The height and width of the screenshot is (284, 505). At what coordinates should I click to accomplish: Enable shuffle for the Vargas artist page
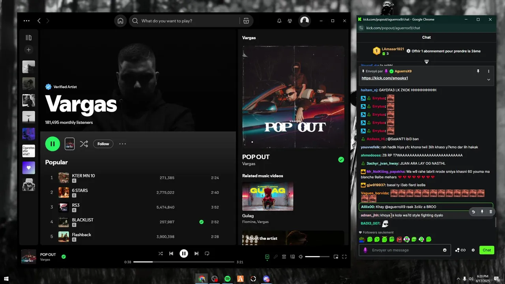click(84, 144)
